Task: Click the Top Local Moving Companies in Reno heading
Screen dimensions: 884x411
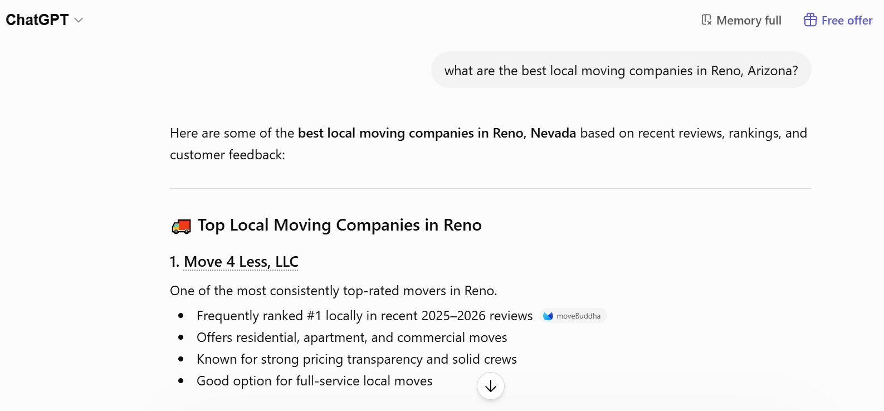Action: (339, 225)
